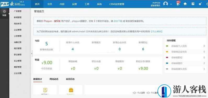Open 新闻管理 in the sidebar

tap(18, 18)
